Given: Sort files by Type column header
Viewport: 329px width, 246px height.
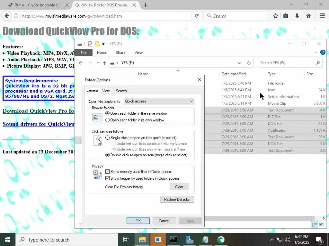Looking at the screenshot, I should coord(272,74).
